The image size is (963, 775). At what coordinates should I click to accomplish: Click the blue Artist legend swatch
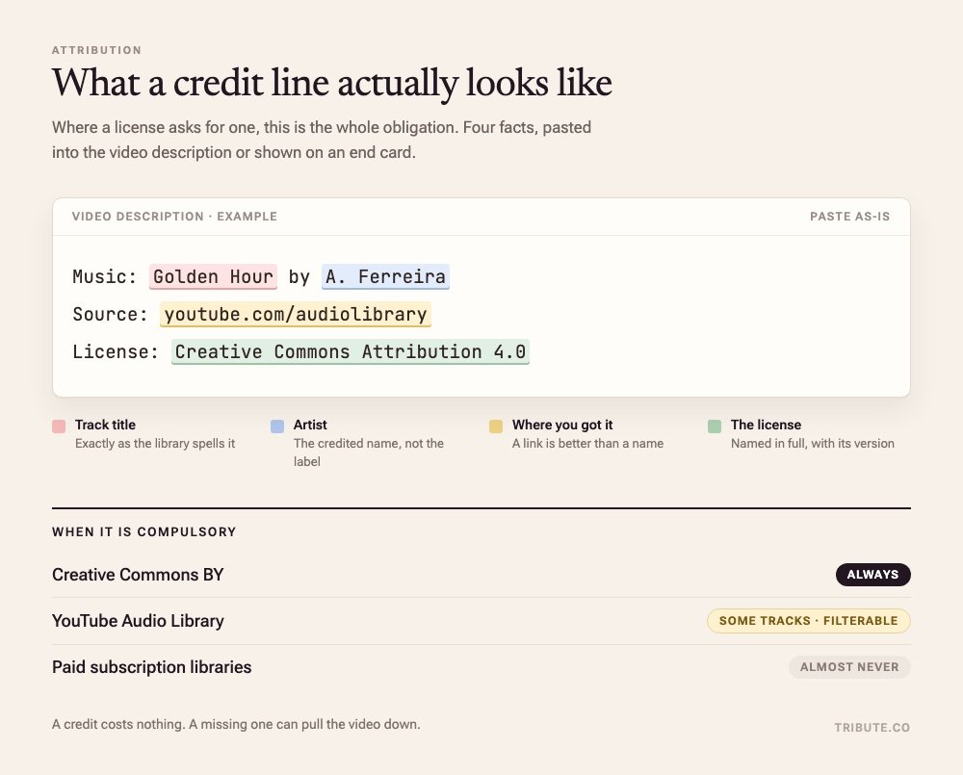[x=277, y=426]
